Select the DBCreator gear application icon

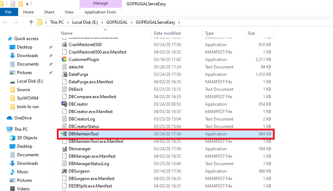point(64,104)
